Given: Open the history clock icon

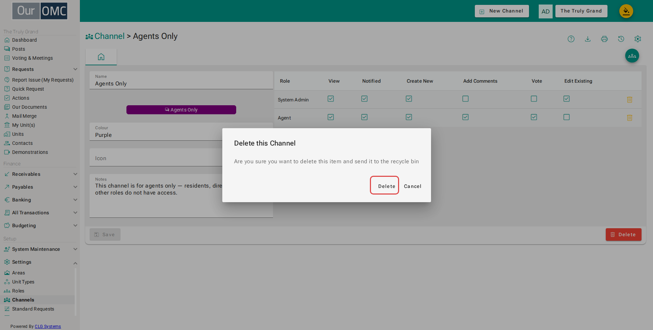Looking at the screenshot, I should [x=621, y=39].
